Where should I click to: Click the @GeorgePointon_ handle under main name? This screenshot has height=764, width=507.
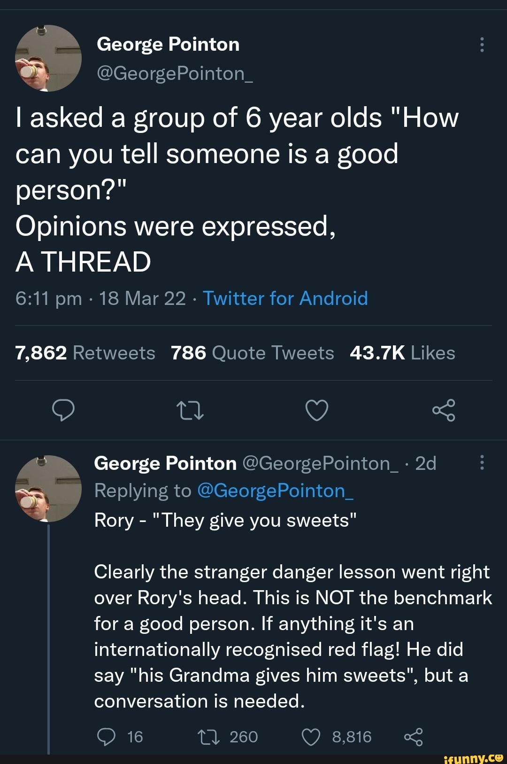pos(175,73)
